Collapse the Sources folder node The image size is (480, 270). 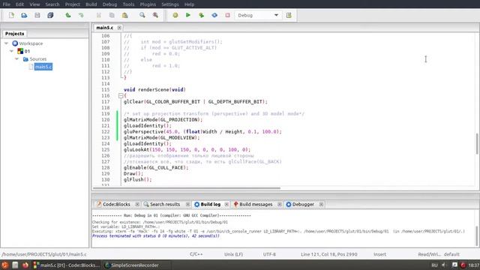click(x=16, y=58)
